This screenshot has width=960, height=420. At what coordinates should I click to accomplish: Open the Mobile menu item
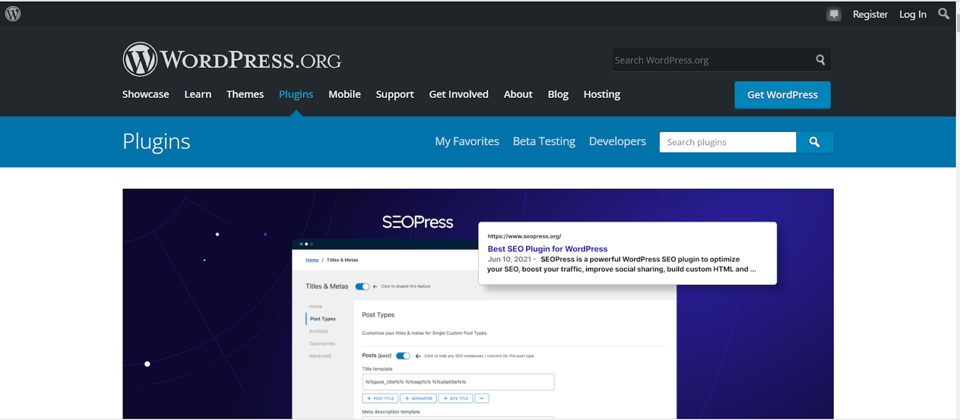(x=344, y=94)
